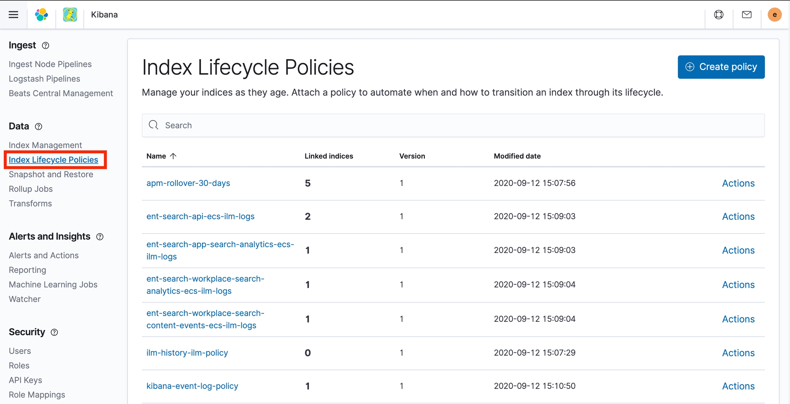The width and height of the screenshot is (790, 404).
Task: Open Actions for apm-rollover-30-days
Action: pos(738,183)
